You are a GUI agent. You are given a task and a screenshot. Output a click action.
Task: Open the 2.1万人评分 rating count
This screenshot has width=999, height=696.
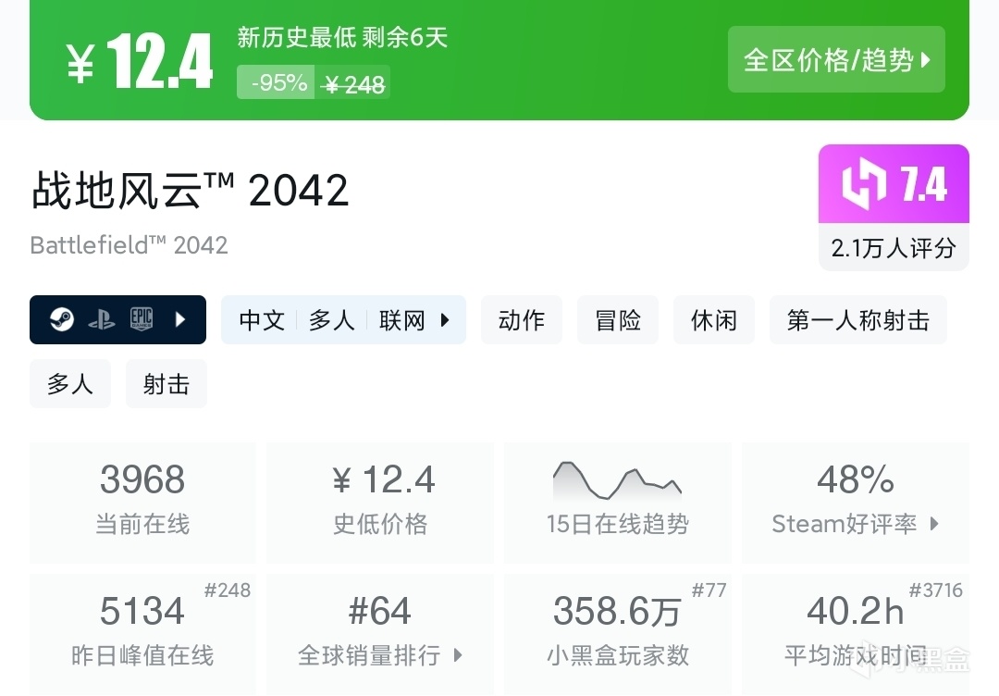click(x=894, y=248)
